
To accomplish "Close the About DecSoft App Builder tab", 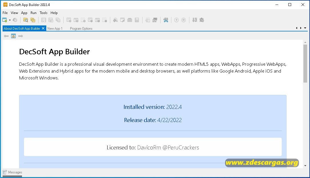I will [x=43, y=28].
